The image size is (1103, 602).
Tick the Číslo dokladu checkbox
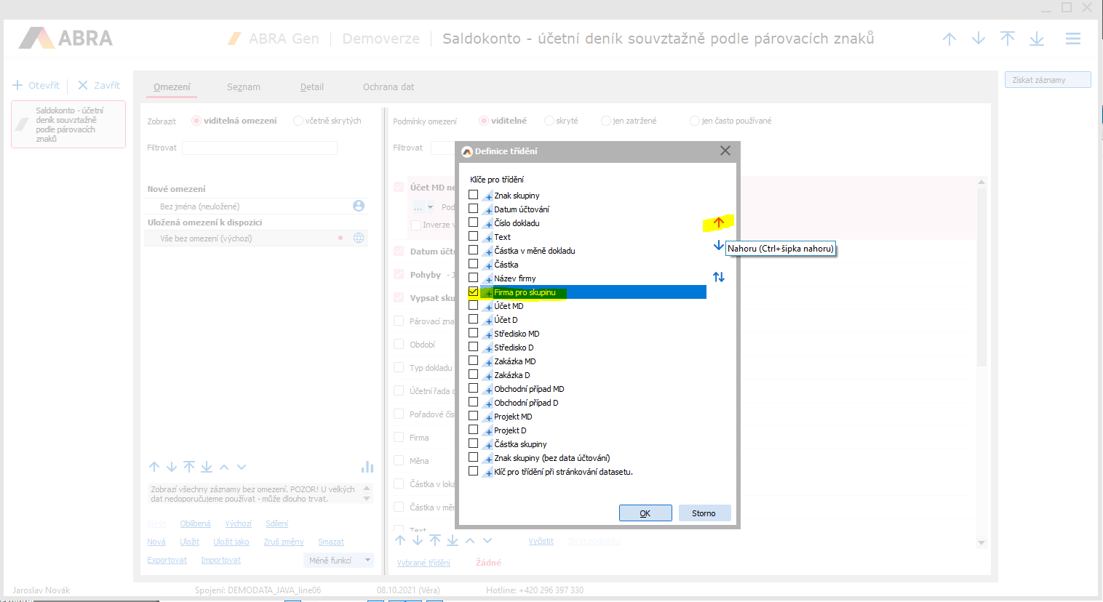pyautogui.click(x=474, y=222)
